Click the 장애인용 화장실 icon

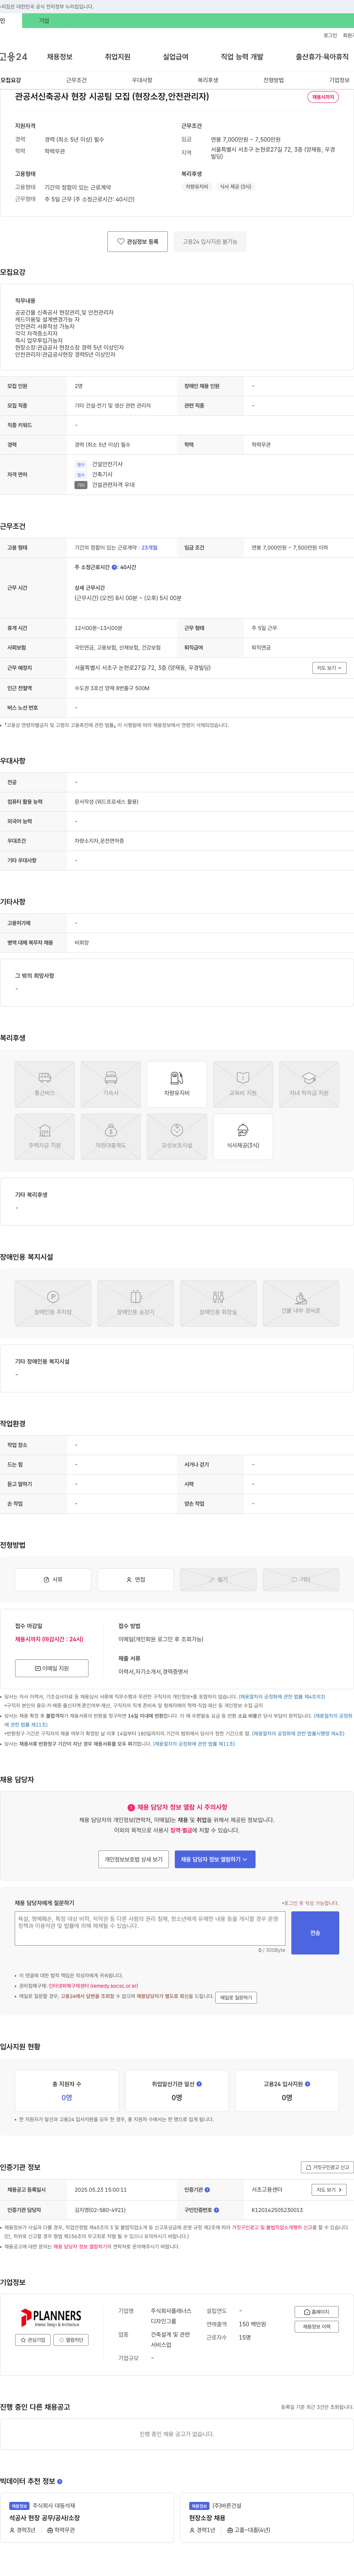(218, 1303)
